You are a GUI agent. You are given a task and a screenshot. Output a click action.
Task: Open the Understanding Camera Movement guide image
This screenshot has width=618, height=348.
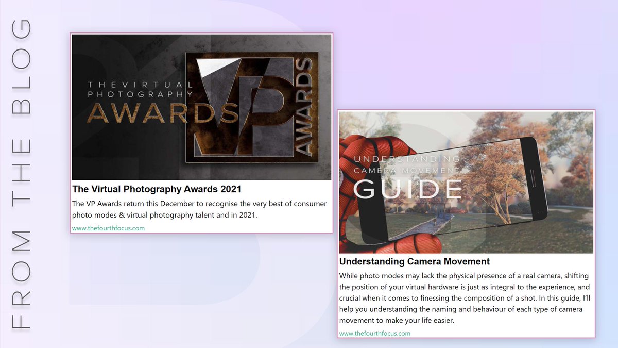(x=466, y=183)
